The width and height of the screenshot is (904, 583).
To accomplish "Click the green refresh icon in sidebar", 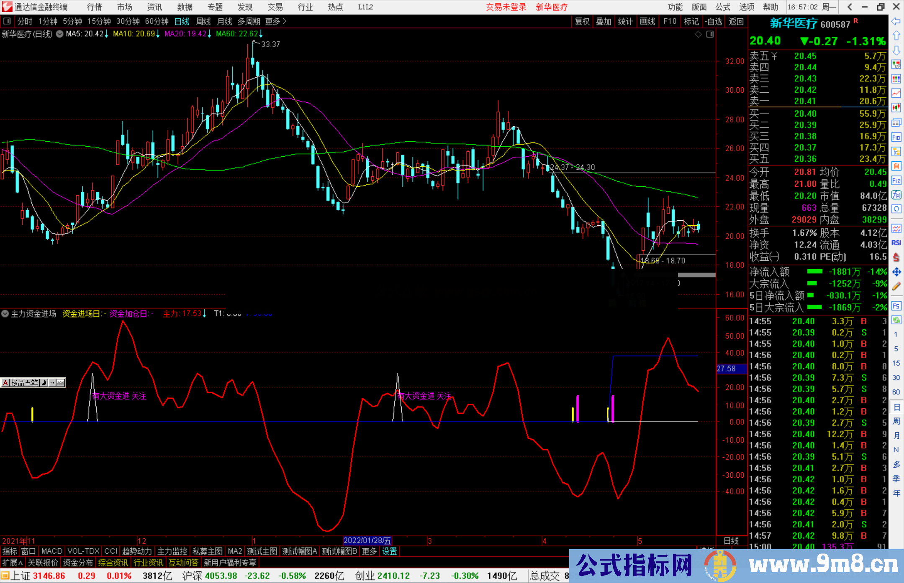I will (x=896, y=320).
